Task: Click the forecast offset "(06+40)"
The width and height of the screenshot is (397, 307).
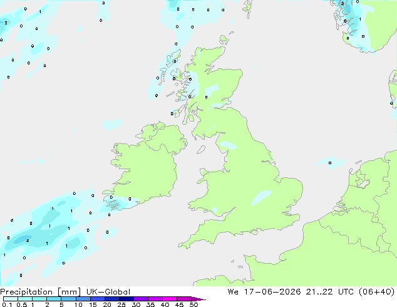Action: click(377, 292)
